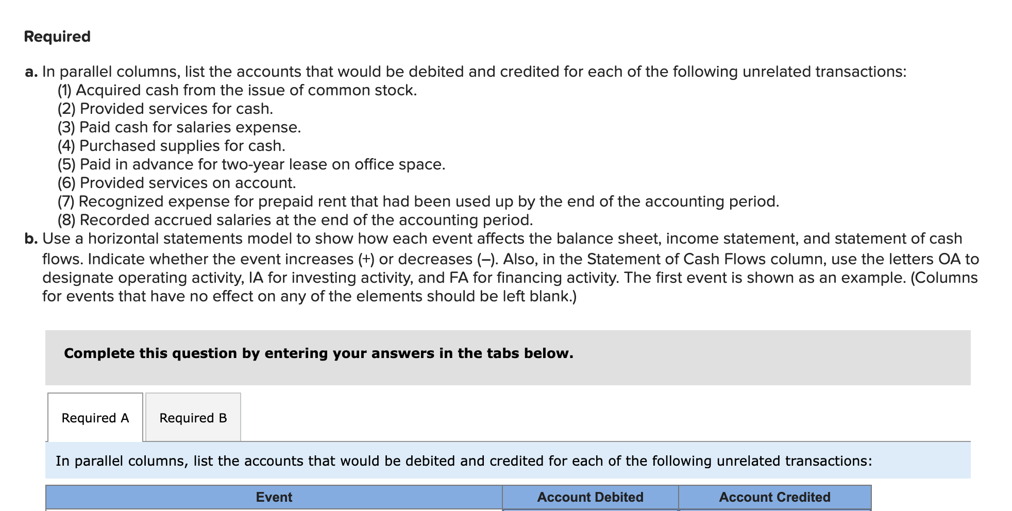Click transaction line 5 two-year lease text
This screenshot has height=511, width=1012.
pyautogui.click(x=251, y=165)
